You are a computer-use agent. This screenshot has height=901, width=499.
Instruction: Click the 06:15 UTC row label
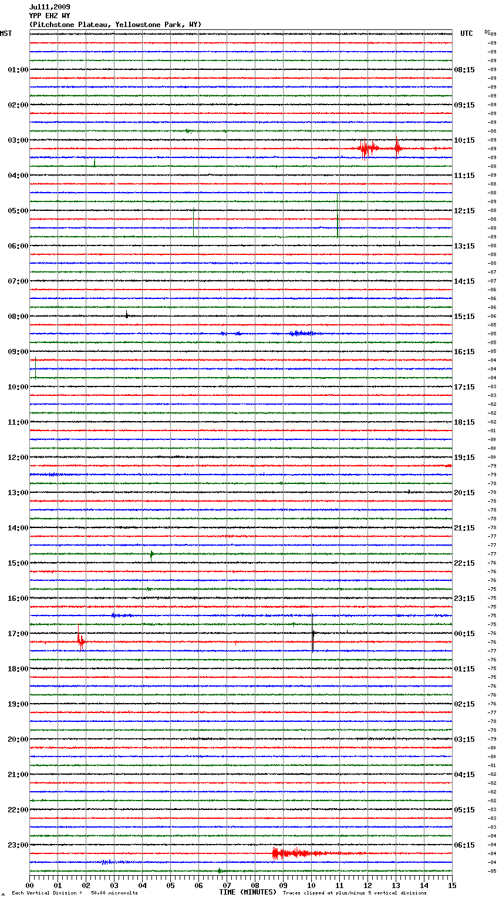pyautogui.click(x=464, y=845)
